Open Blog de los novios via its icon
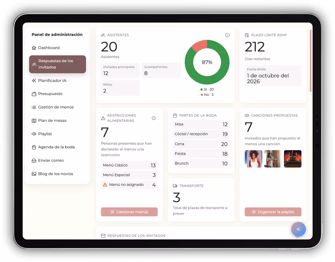The image size is (335, 262). pos(35,174)
